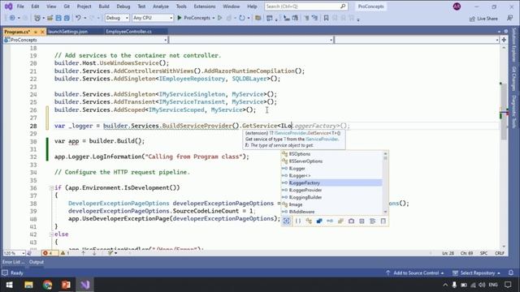Toggle enums filter in IntelliSense
The image size is (520, 292).
click(x=362, y=221)
